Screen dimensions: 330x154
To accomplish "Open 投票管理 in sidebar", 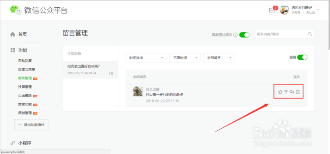I will pyautogui.click(x=25, y=87).
